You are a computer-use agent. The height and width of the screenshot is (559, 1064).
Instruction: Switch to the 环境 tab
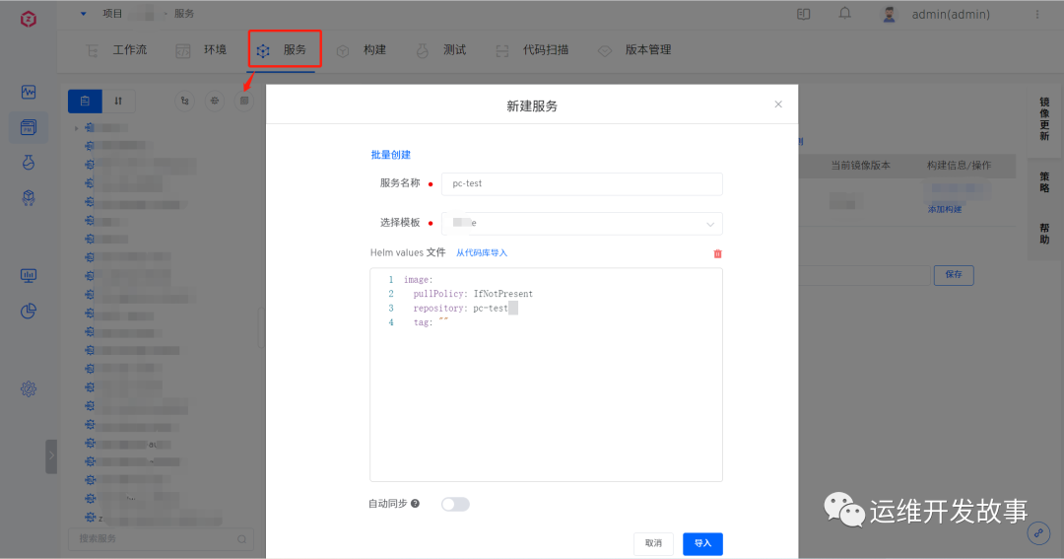pyautogui.click(x=202, y=50)
